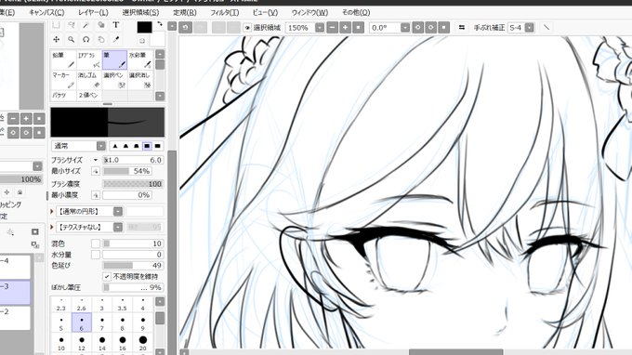Open the 定規(R) menu
Viewport: 632px width, 355px height.
click(x=185, y=12)
